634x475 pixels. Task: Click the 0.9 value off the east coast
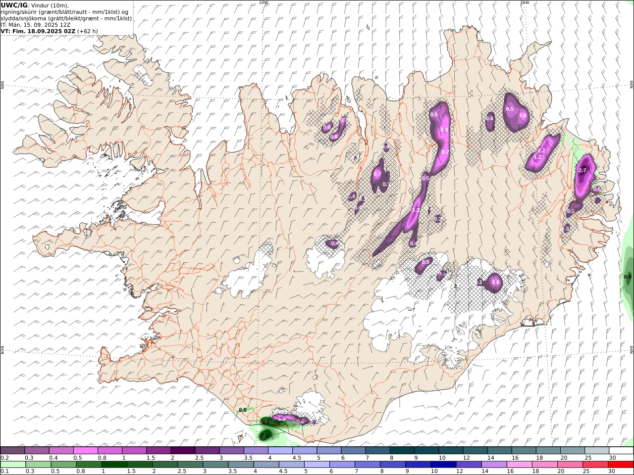628,277
